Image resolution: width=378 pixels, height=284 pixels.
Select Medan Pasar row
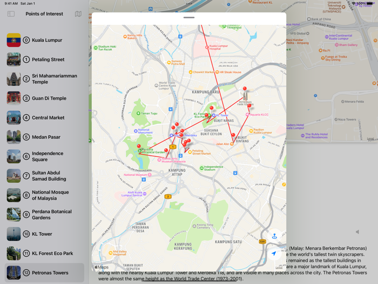pos(44,137)
